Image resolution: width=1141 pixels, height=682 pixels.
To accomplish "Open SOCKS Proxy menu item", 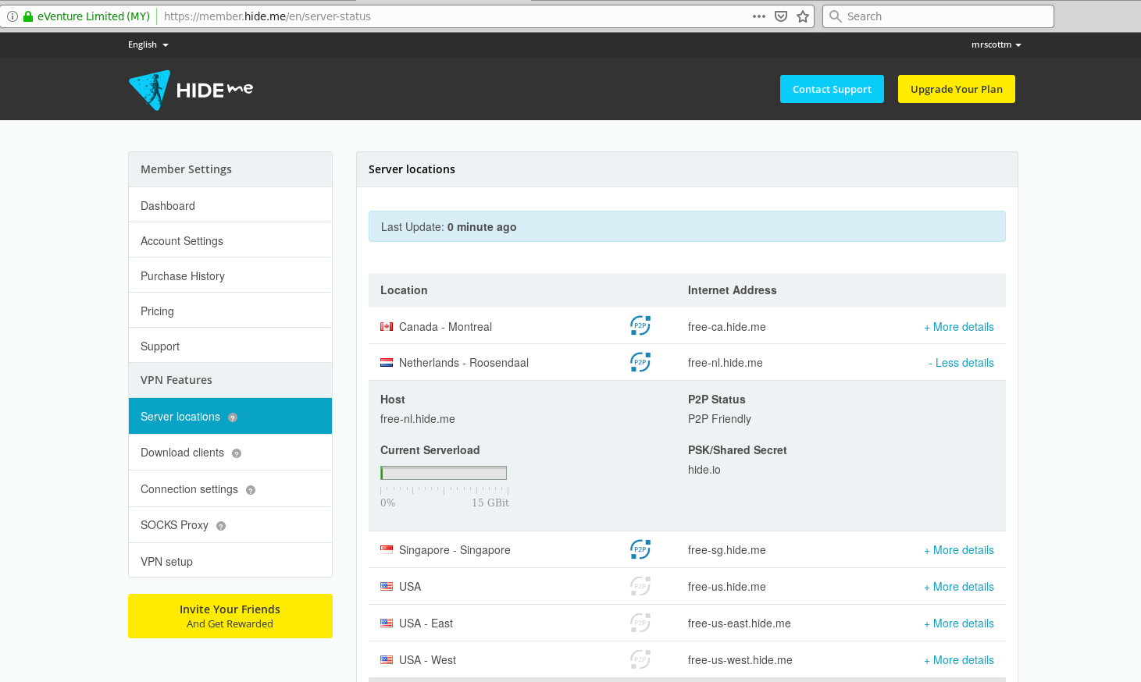I will pos(230,525).
